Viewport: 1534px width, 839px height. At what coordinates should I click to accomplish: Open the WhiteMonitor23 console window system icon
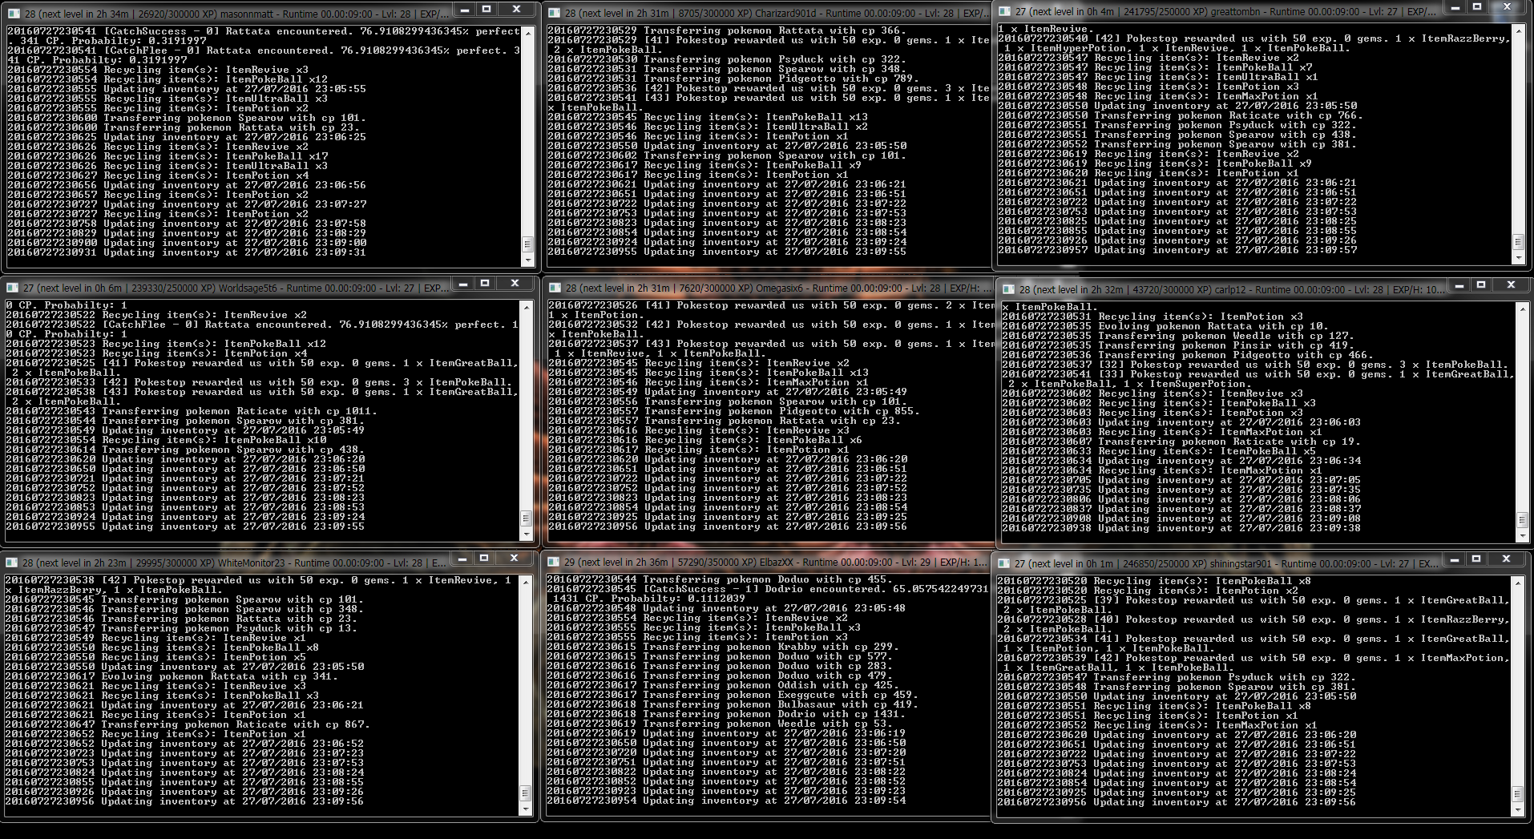tap(11, 563)
